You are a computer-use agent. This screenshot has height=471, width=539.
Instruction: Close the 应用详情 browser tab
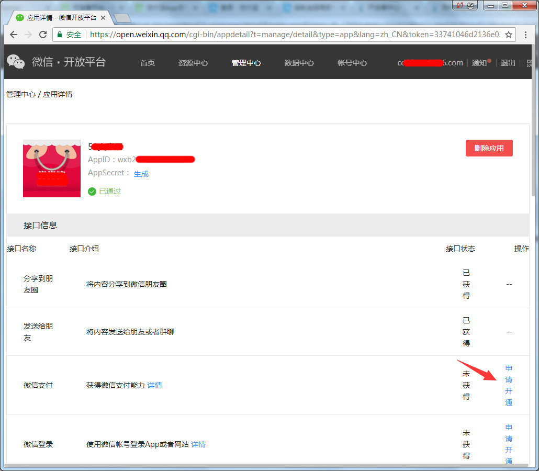point(103,18)
